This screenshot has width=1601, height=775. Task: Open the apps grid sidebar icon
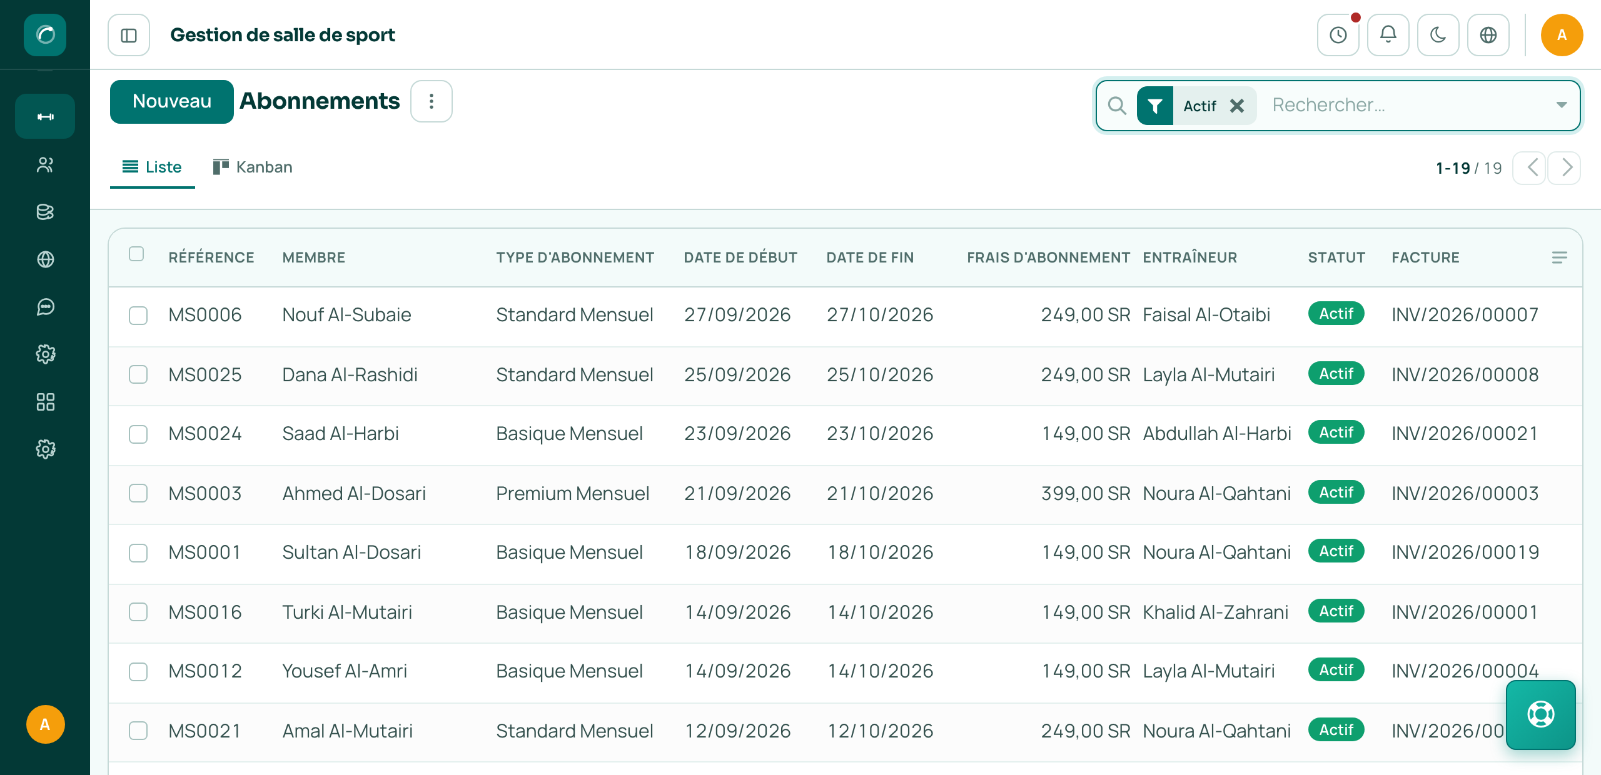pos(45,402)
